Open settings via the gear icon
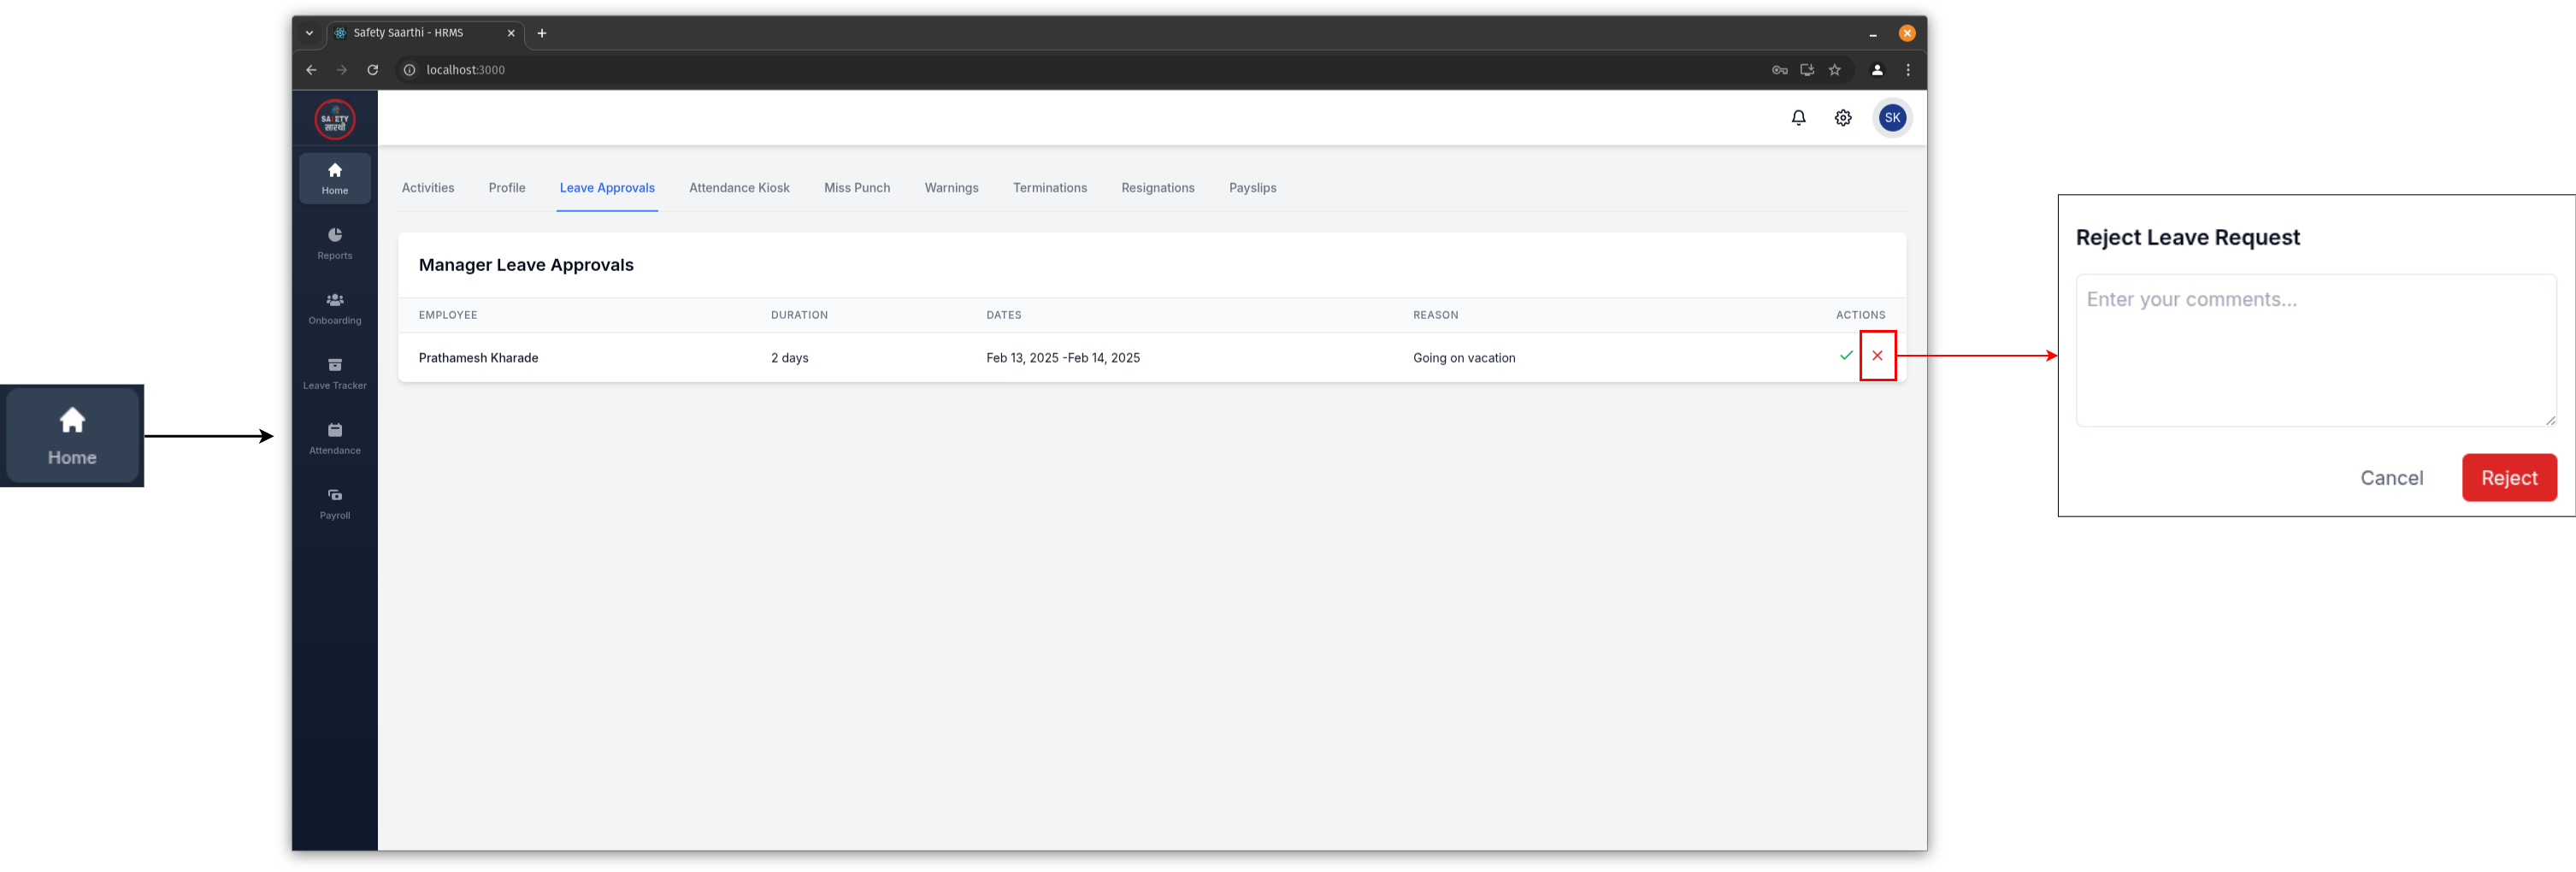This screenshot has height=872, width=2576. 1842,118
